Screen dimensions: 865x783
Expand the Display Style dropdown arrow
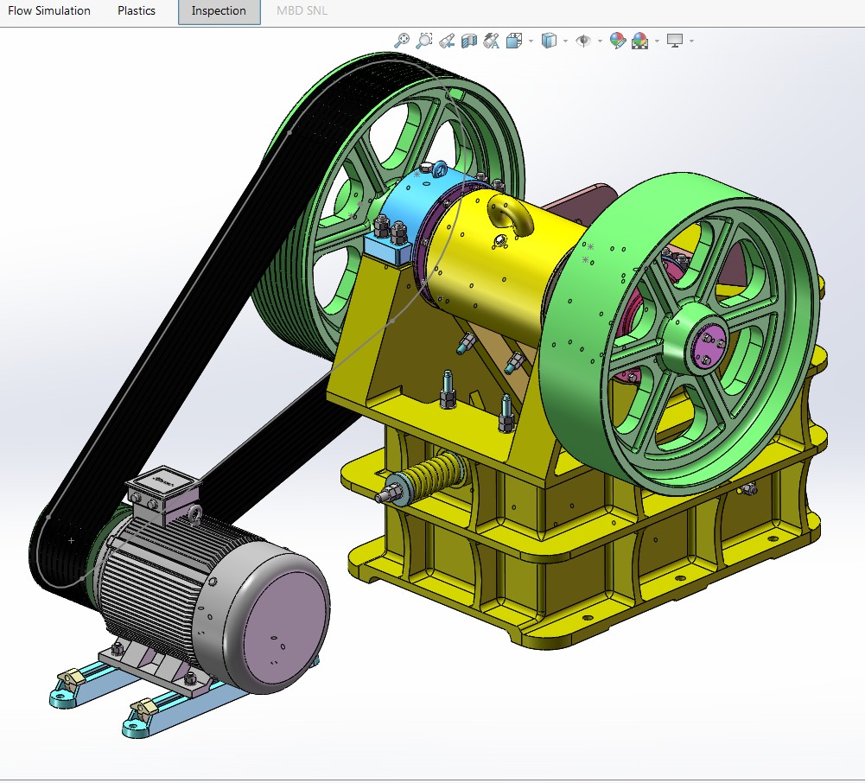click(565, 41)
